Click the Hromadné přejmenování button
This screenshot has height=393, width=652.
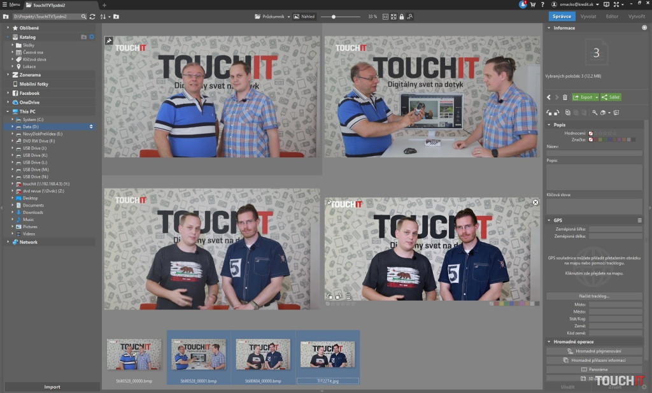point(594,351)
